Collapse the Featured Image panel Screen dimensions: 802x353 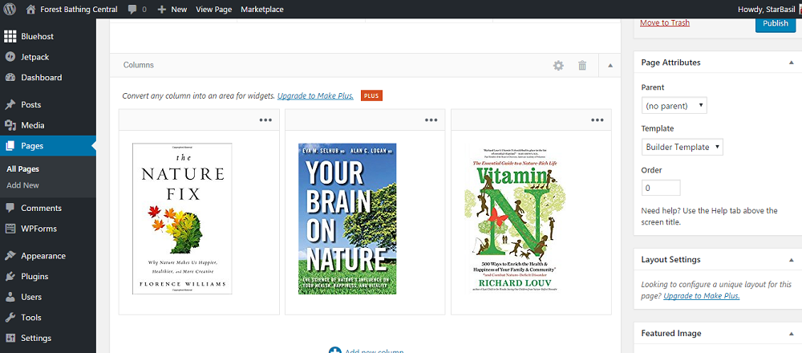pos(792,333)
